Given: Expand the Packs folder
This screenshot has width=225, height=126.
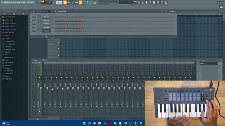Looking at the screenshot, I should [x=5, y=60].
